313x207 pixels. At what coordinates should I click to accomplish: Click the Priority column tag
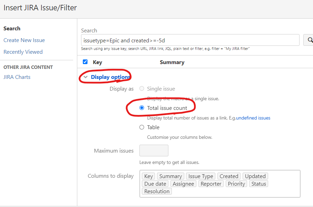pos(236,184)
